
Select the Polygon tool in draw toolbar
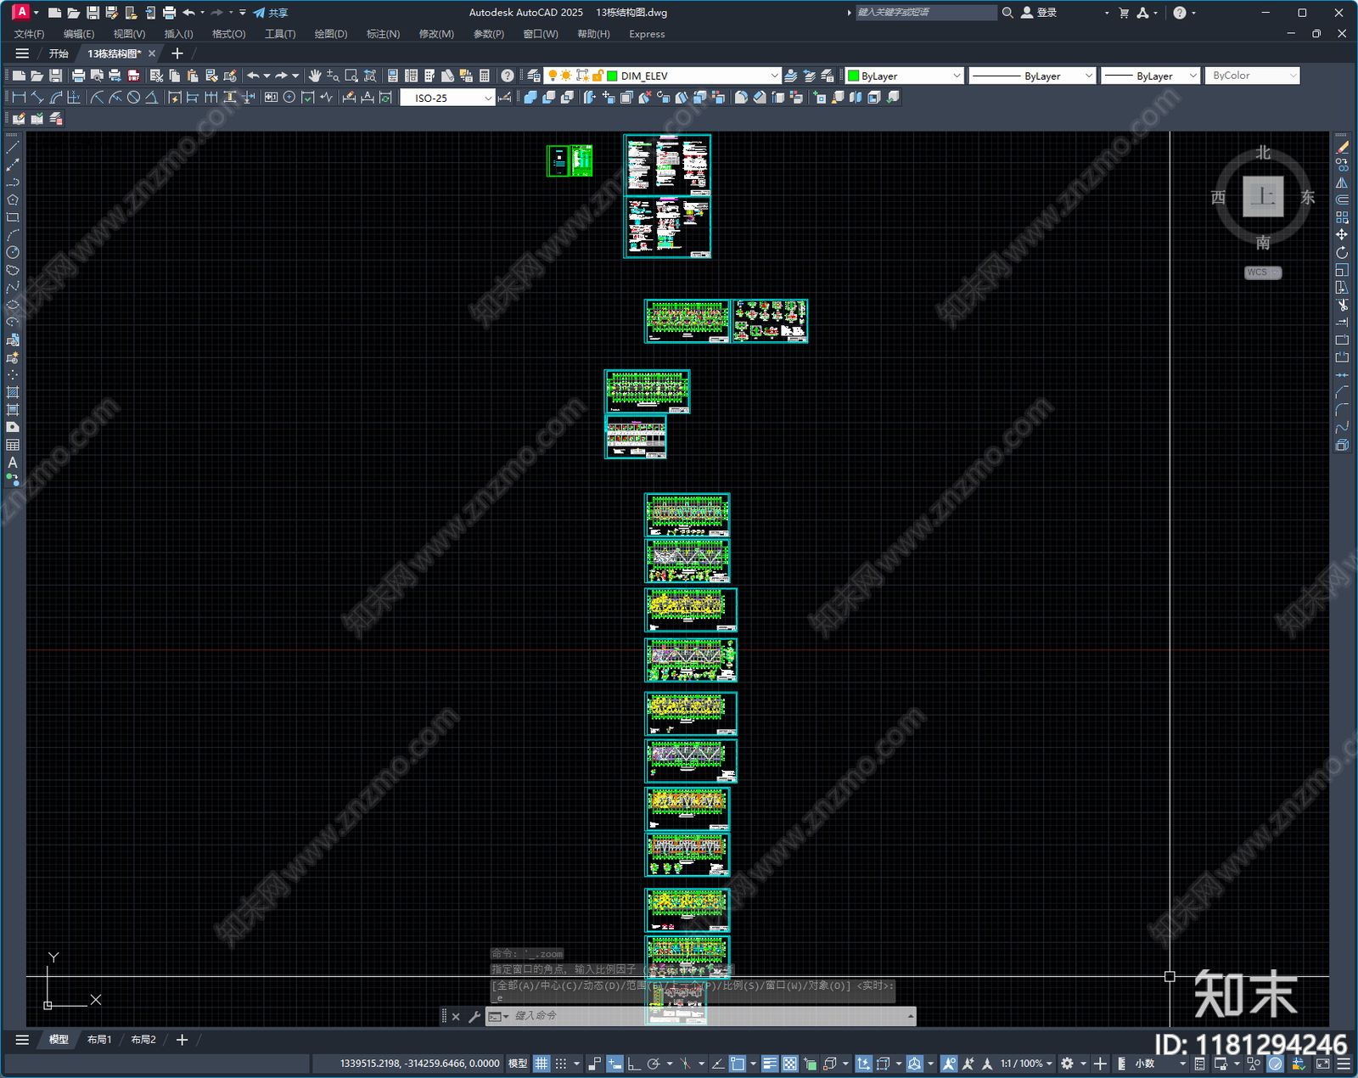click(x=13, y=200)
